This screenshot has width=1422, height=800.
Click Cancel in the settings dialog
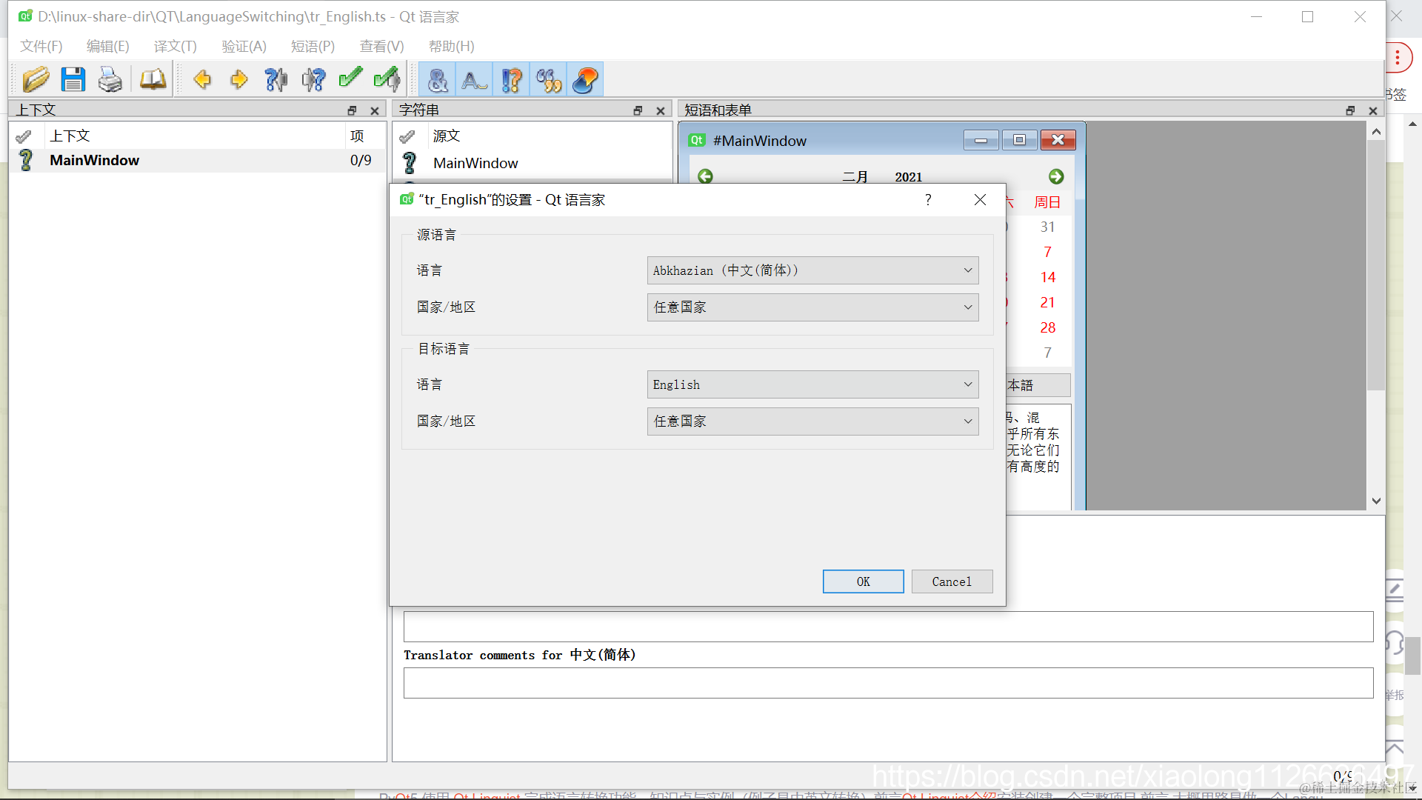pos(952,581)
